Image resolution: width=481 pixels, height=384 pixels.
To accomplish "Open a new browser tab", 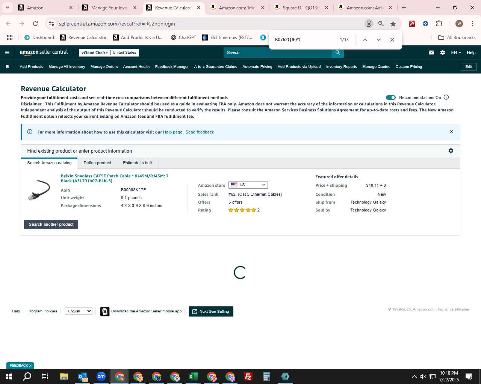I will pyautogui.click(x=404, y=7).
